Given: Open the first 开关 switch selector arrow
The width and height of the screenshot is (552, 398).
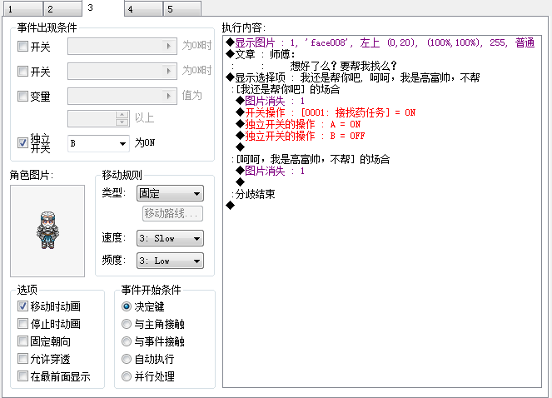Looking at the screenshot, I should tap(169, 46).
